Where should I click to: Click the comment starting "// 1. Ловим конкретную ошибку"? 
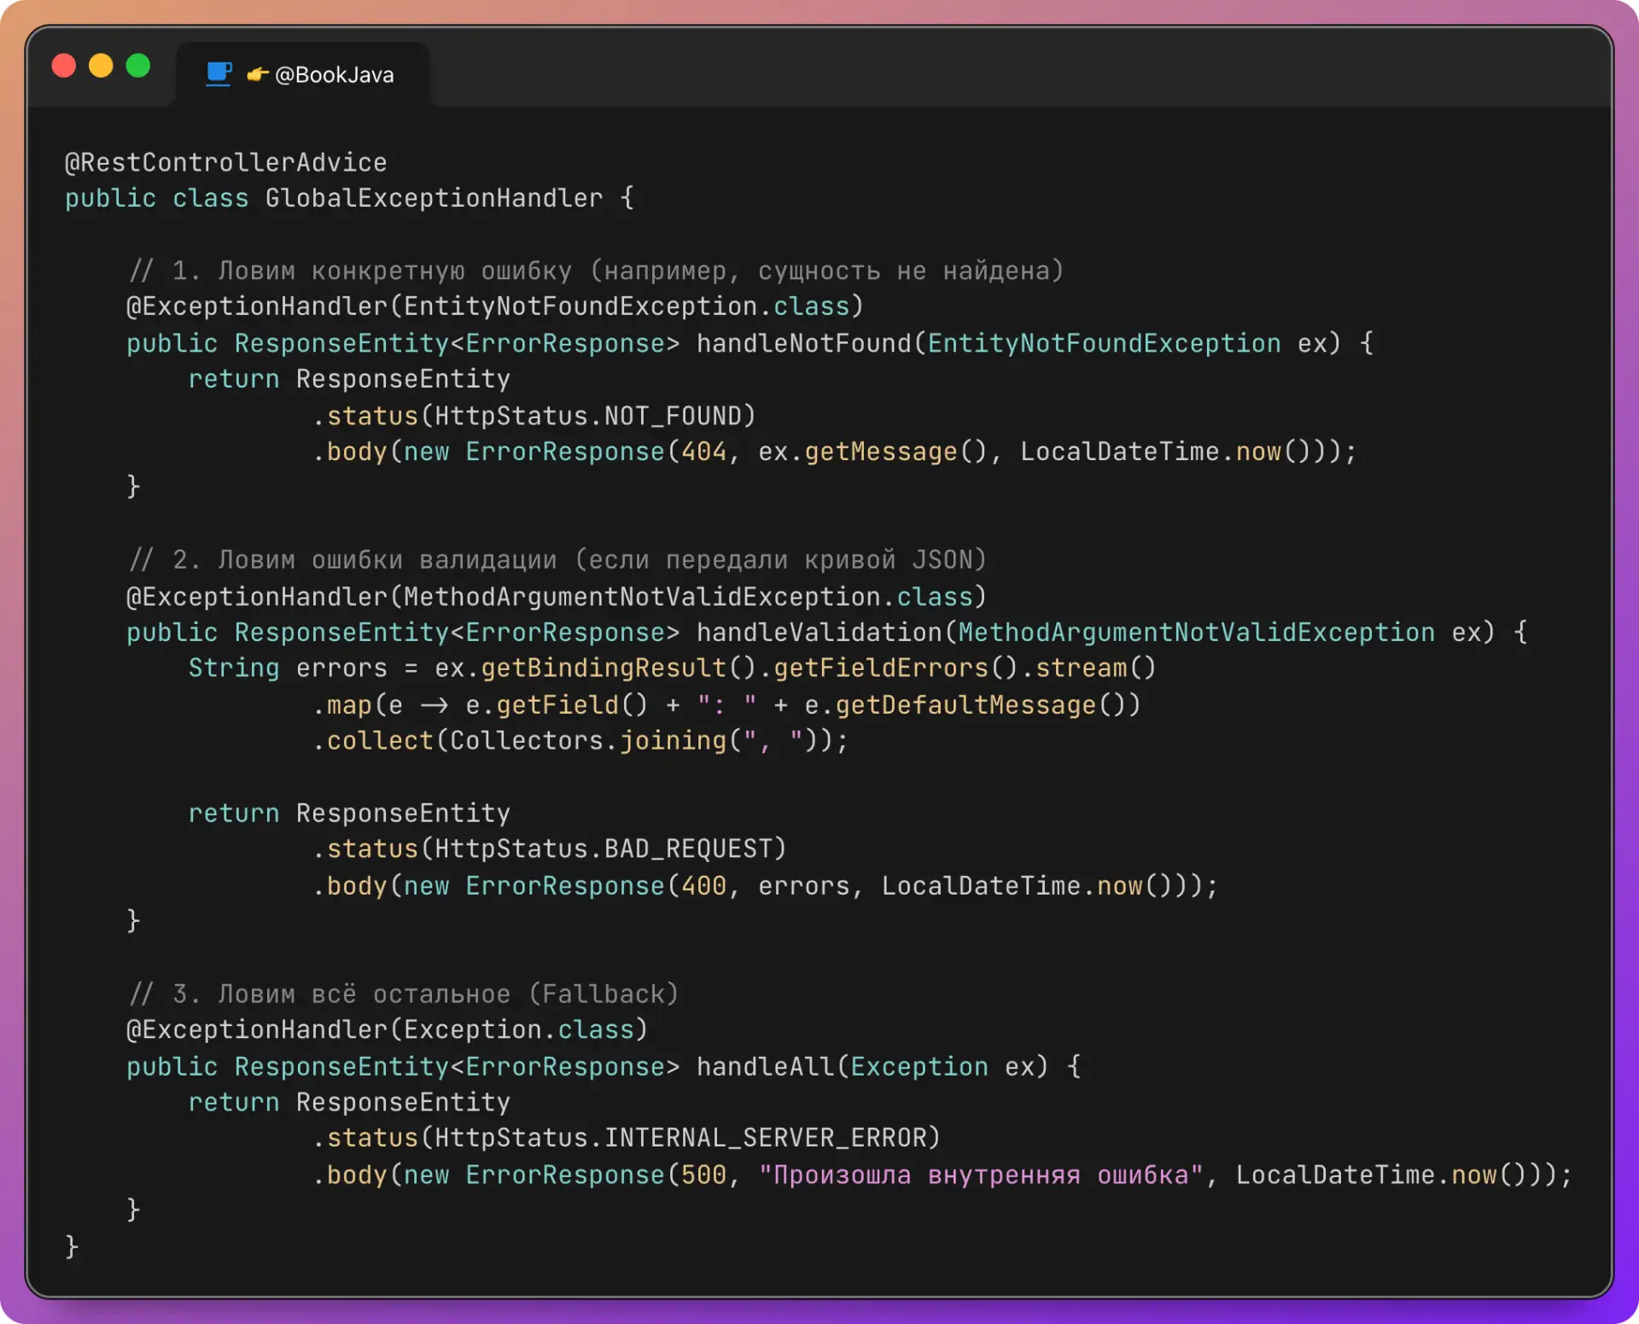pos(597,271)
